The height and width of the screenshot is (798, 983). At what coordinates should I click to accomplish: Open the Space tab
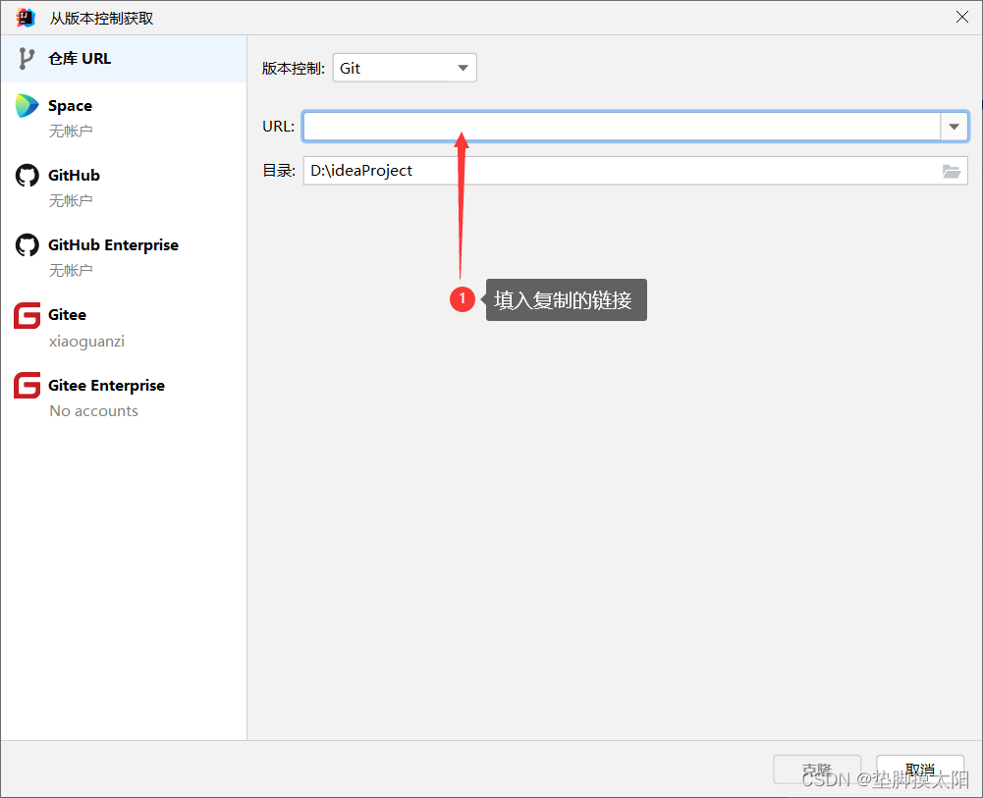[x=124, y=118]
